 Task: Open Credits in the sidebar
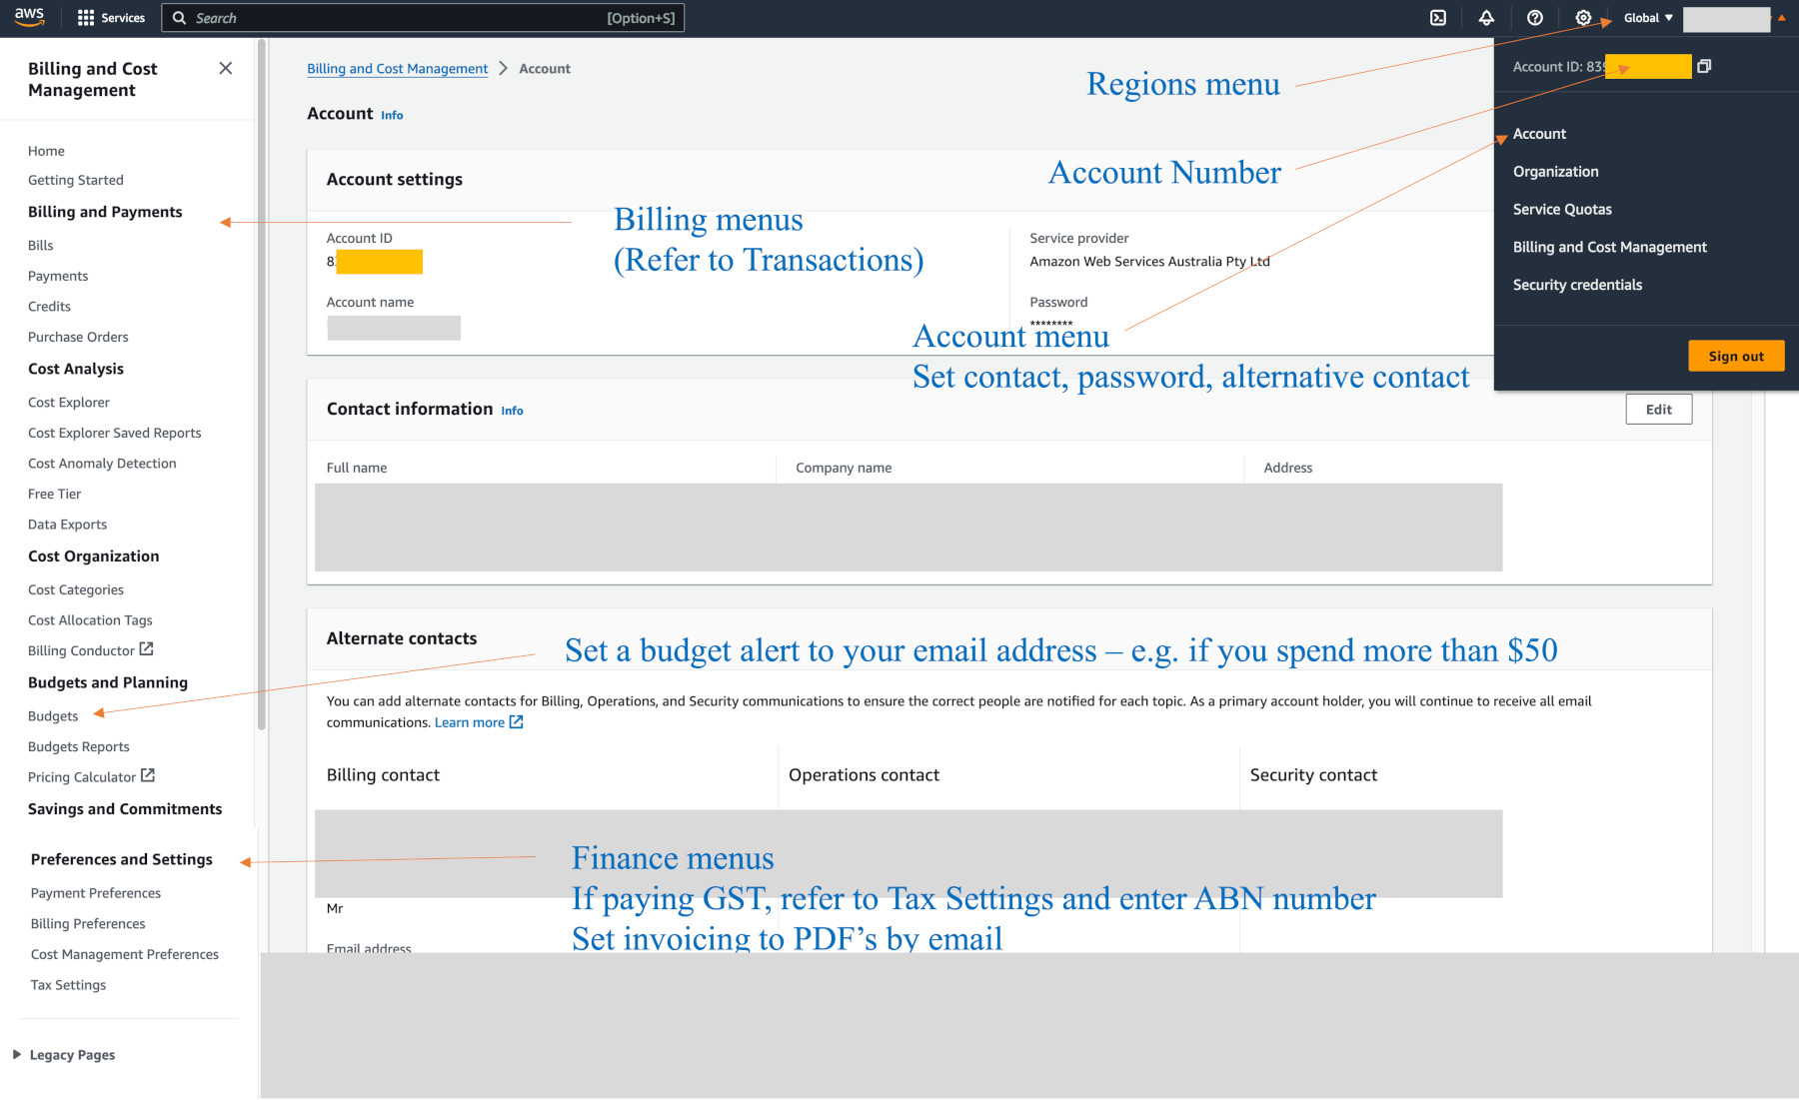pos(49,307)
